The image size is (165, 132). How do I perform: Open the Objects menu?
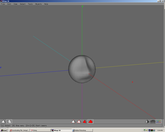(38, 4)
